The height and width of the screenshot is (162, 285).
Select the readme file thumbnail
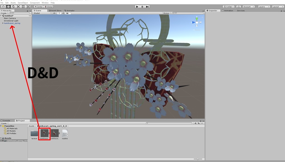pyautogui.click(x=65, y=135)
